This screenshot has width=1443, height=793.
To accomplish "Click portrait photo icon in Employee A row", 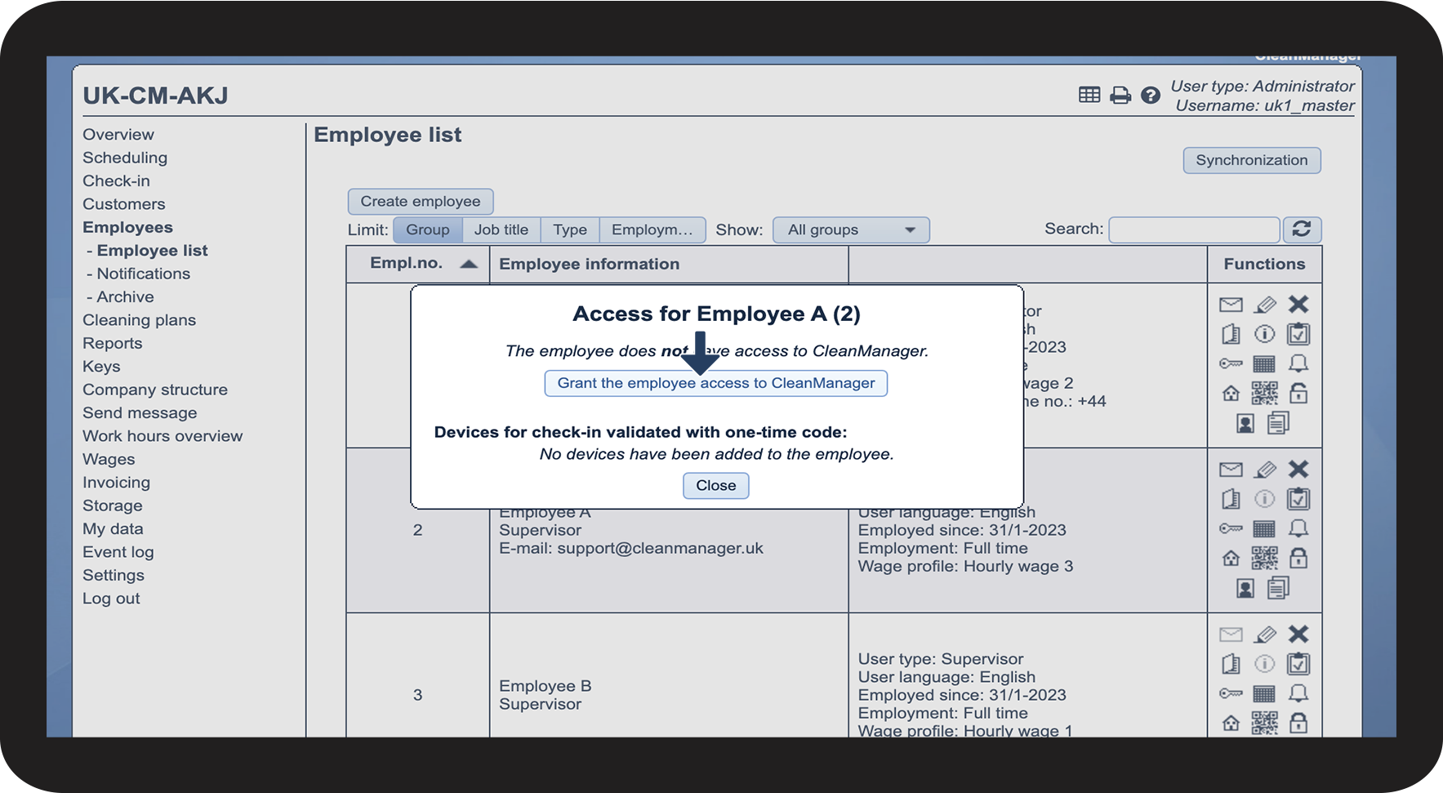I will coord(1245,588).
